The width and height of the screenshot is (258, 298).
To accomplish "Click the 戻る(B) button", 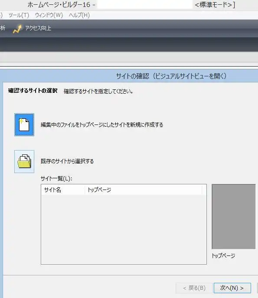I will (194, 288).
